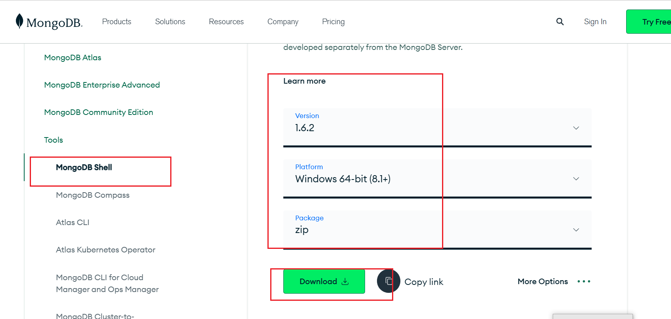Select MongoDB Community Edition in sidebar

pyautogui.click(x=98, y=112)
